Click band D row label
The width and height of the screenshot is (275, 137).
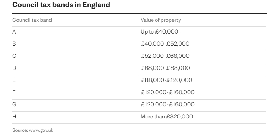click(14, 68)
